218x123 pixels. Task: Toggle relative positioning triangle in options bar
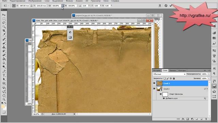tap(31, 6)
